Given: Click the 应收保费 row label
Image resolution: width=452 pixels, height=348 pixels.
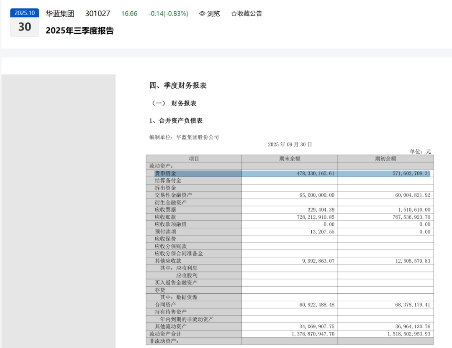Looking at the screenshot, I should (x=165, y=239).
